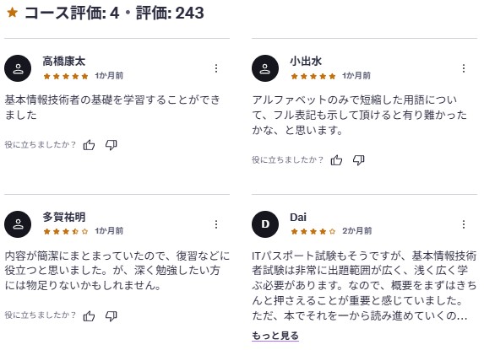The width and height of the screenshot is (484, 350).
Task: Like 小出水's review with thumbs up
Action: (336, 160)
